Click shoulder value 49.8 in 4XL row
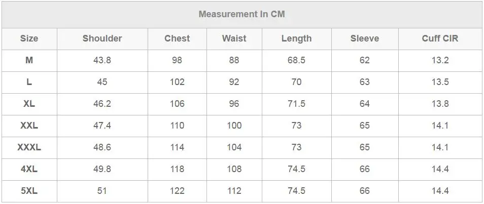The width and height of the screenshot is (484, 204). [x=102, y=169]
